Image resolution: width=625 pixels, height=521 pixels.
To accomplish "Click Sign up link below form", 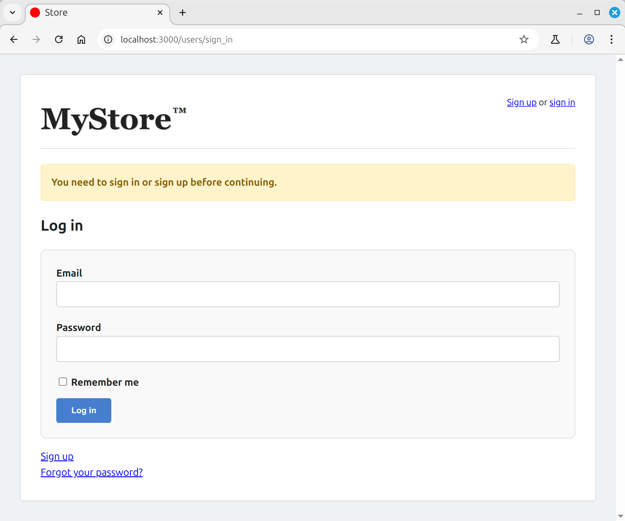I will point(57,457).
